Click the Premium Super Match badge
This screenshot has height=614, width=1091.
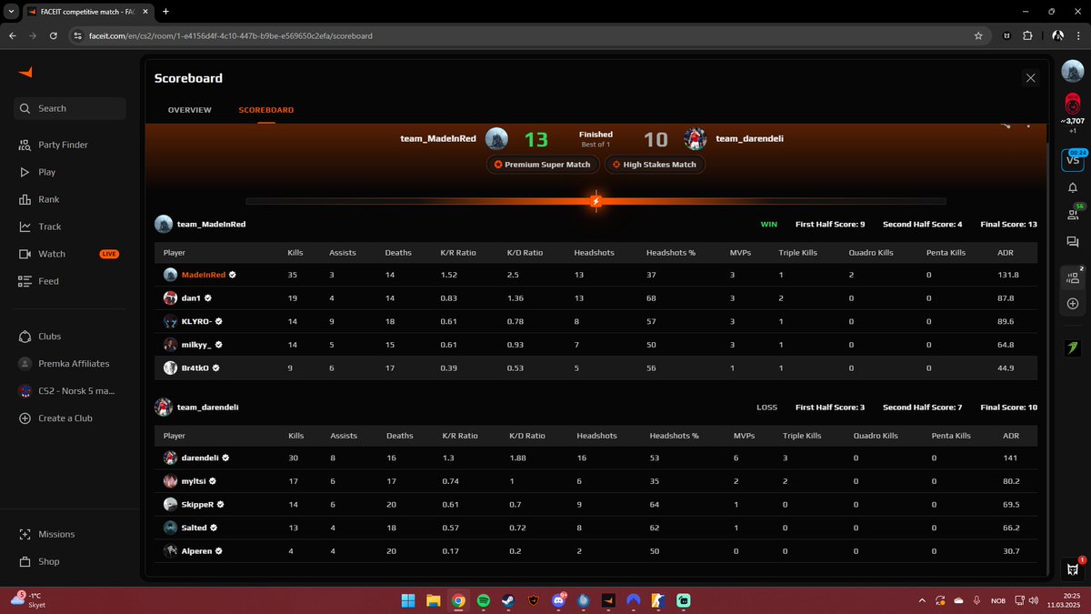coord(543,165)
